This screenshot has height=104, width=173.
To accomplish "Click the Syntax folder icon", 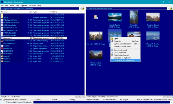I will 2,17.
